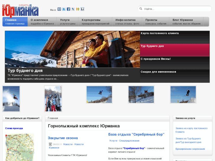Open the LiveInternet "Li" icon
This screenshot has height=161, width=215.
(x=83, y=9)
